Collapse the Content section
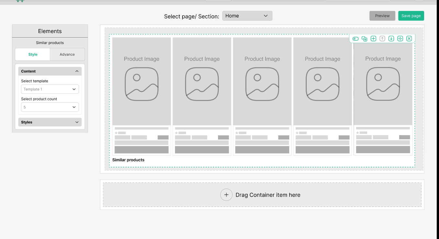 click(x=50, y=71)
